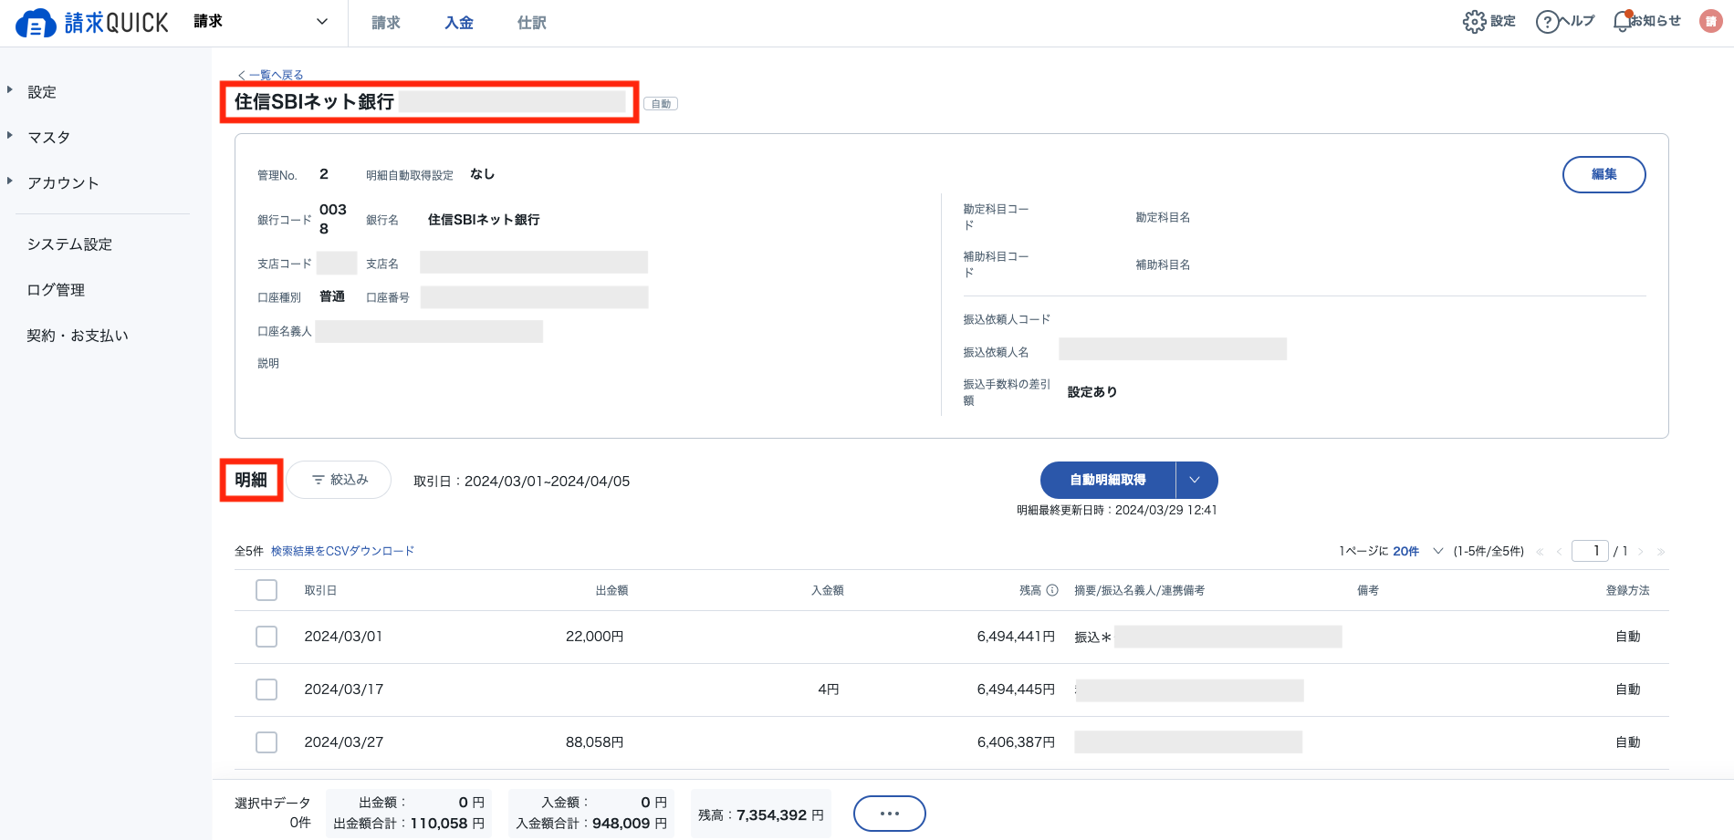Click the 入金額 column header
This screenshot has height=840, width=1734.
pyautogui.click(x=827, y=590)
